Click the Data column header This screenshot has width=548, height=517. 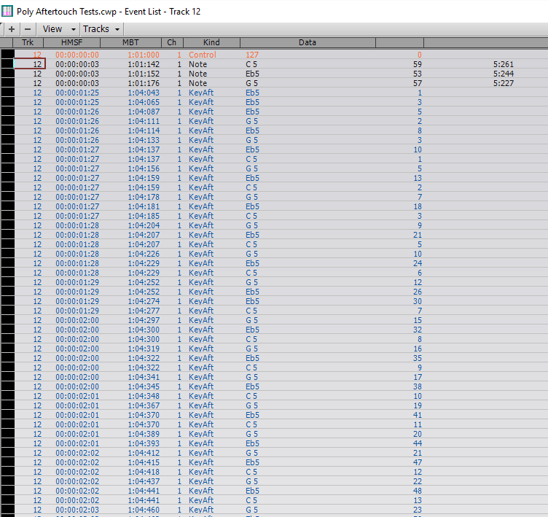pos(307,43)
